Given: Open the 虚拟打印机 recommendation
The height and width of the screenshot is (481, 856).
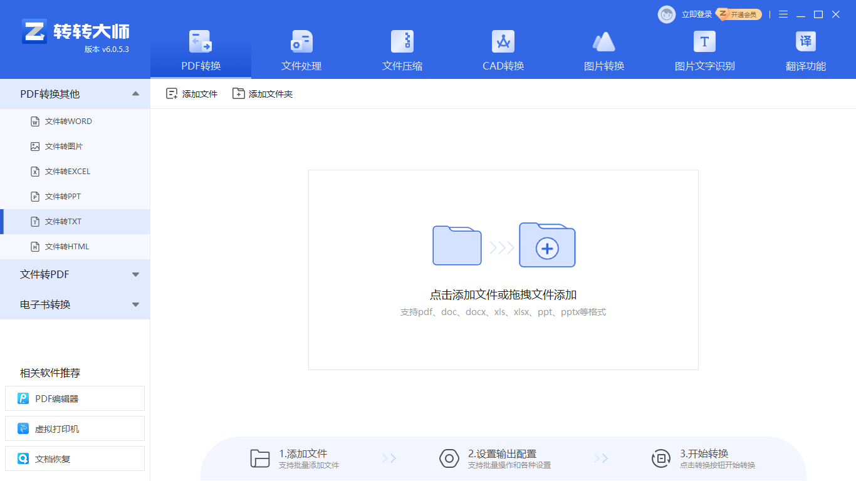Looking at the screenshot, I should coord(75,428).
